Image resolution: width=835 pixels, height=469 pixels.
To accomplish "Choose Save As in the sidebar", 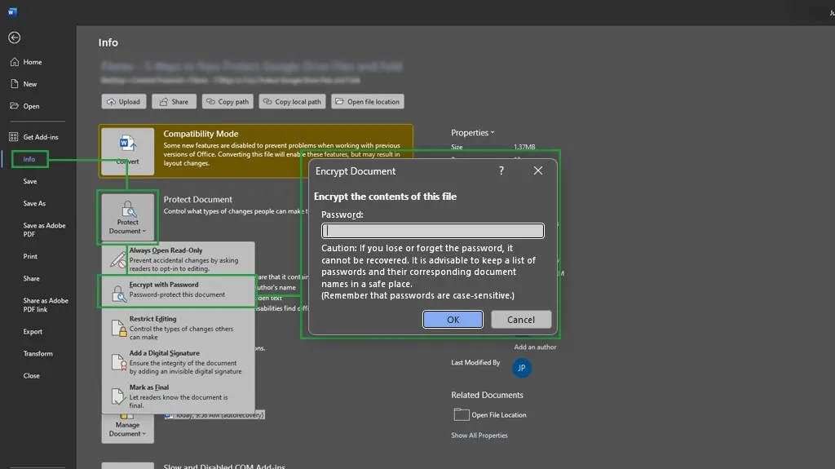I will [34, 204].
